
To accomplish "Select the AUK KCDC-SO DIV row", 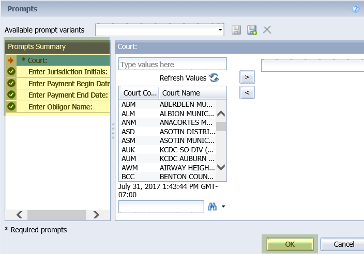I will (x=168, y=150).
